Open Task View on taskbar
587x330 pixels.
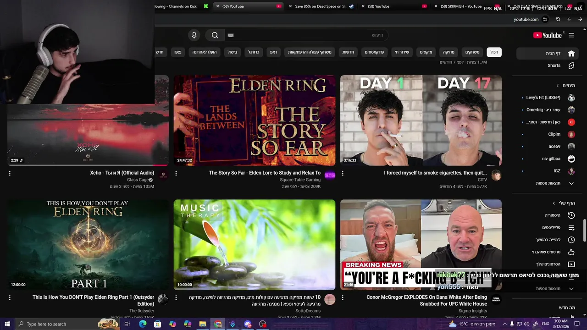[127, 324]
